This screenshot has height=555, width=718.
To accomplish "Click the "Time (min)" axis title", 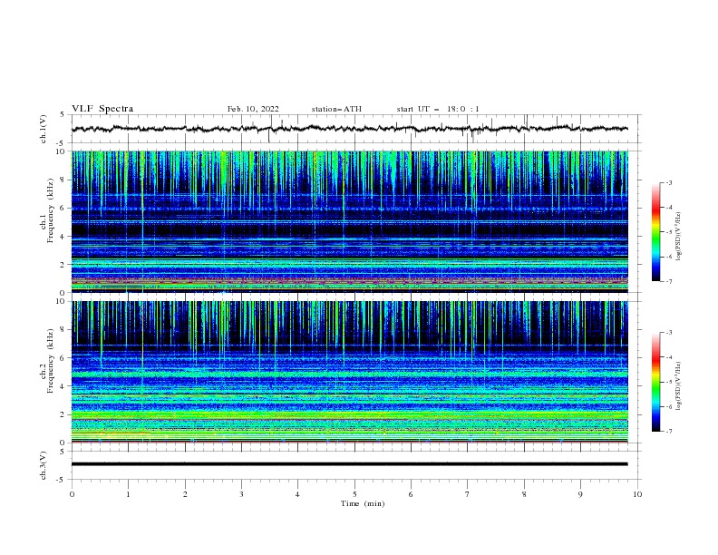I will (363, 503).
